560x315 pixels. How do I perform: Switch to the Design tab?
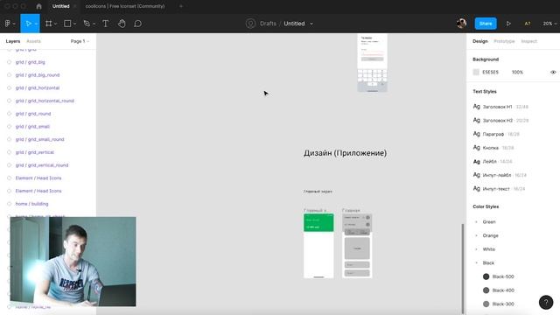(x=480, y=41)
